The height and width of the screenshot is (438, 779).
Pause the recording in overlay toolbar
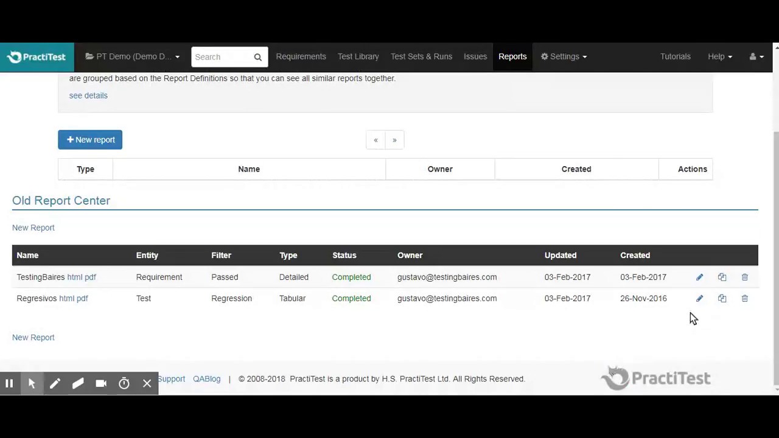point(9,383)
